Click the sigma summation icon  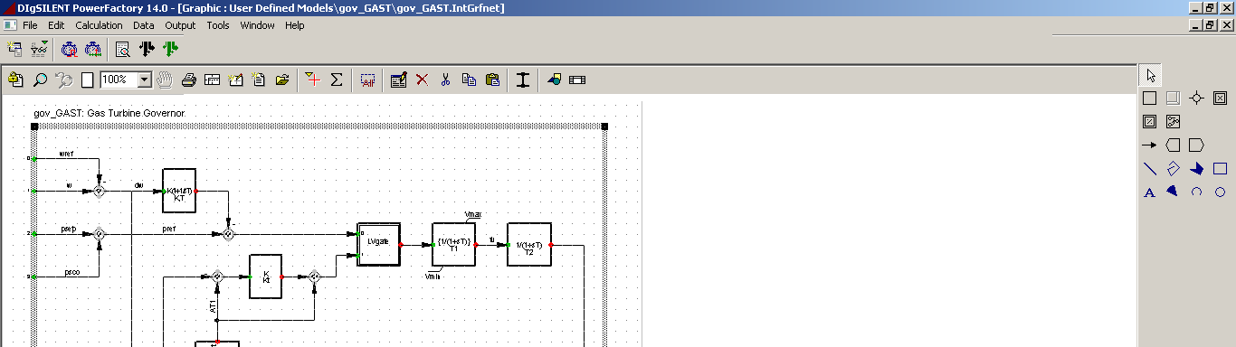point(337,80)
